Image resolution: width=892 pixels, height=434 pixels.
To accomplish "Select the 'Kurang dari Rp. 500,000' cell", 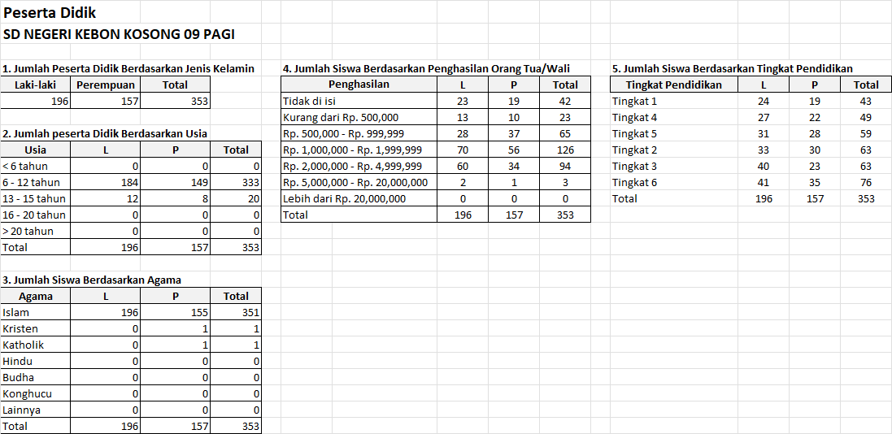I will coord(359,118).
